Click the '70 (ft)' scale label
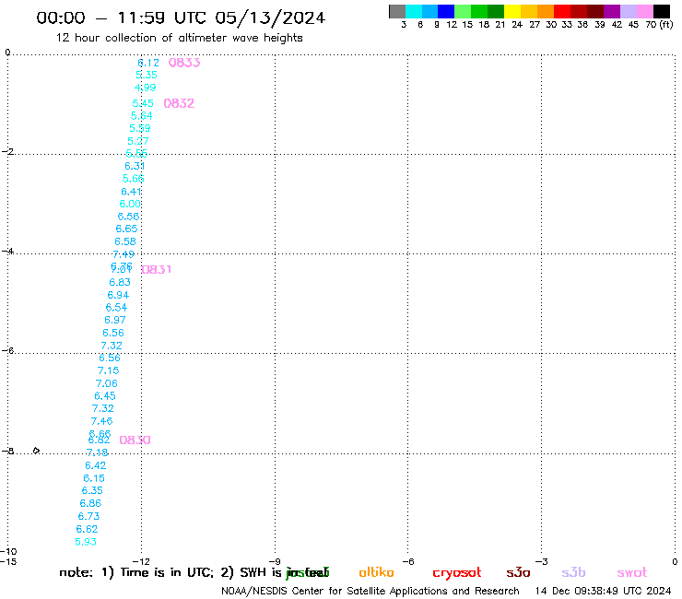Viewport: 682px width, 599px height. point(659,25)
